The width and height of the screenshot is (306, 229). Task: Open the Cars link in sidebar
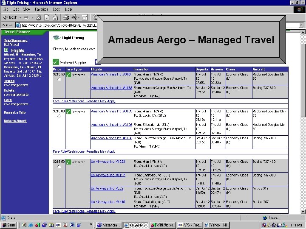[8, 100]
